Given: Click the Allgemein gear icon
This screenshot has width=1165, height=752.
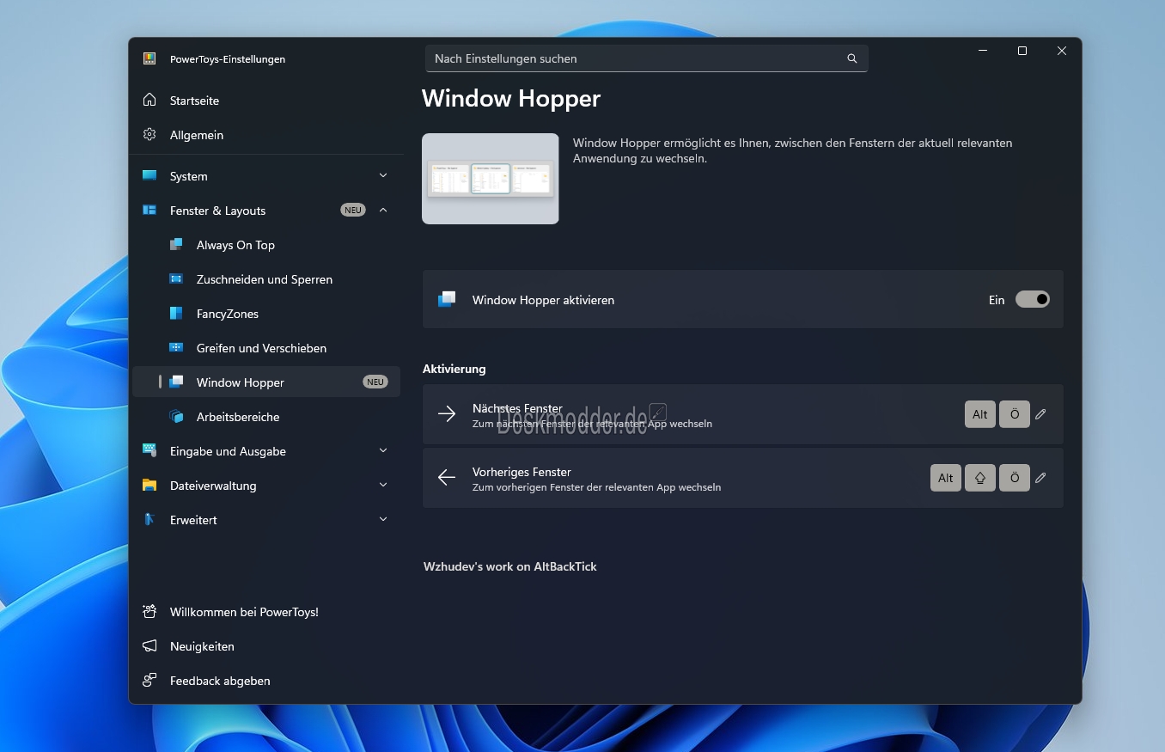Looking at the screenshot, I should point(149,135).
